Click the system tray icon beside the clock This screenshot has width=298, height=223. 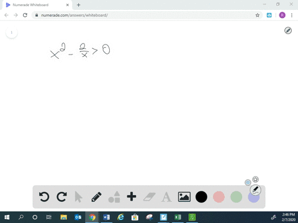click(274, 217)
